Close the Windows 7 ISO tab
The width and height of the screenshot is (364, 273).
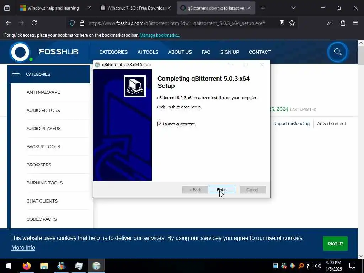(169, 8)
